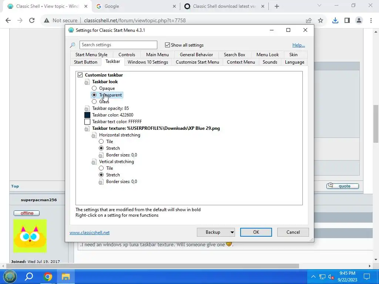Click the muted volume tray icon

331,277
